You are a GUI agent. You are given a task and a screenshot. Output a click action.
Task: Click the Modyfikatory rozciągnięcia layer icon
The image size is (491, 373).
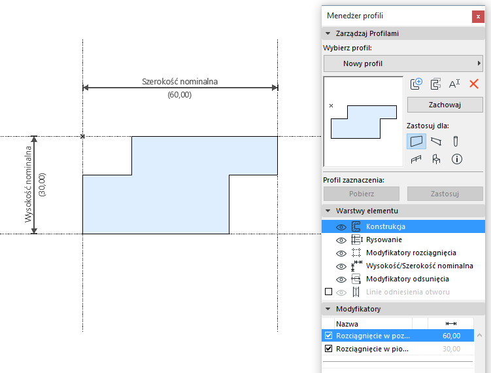pos(356,253)
